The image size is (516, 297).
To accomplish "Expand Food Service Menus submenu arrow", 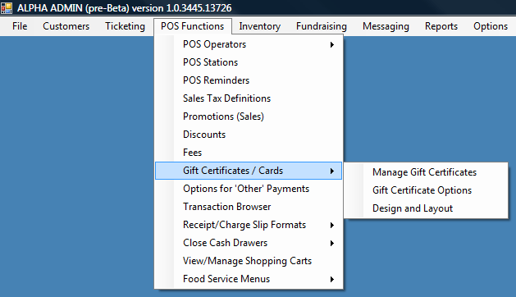I will point(332,279).
